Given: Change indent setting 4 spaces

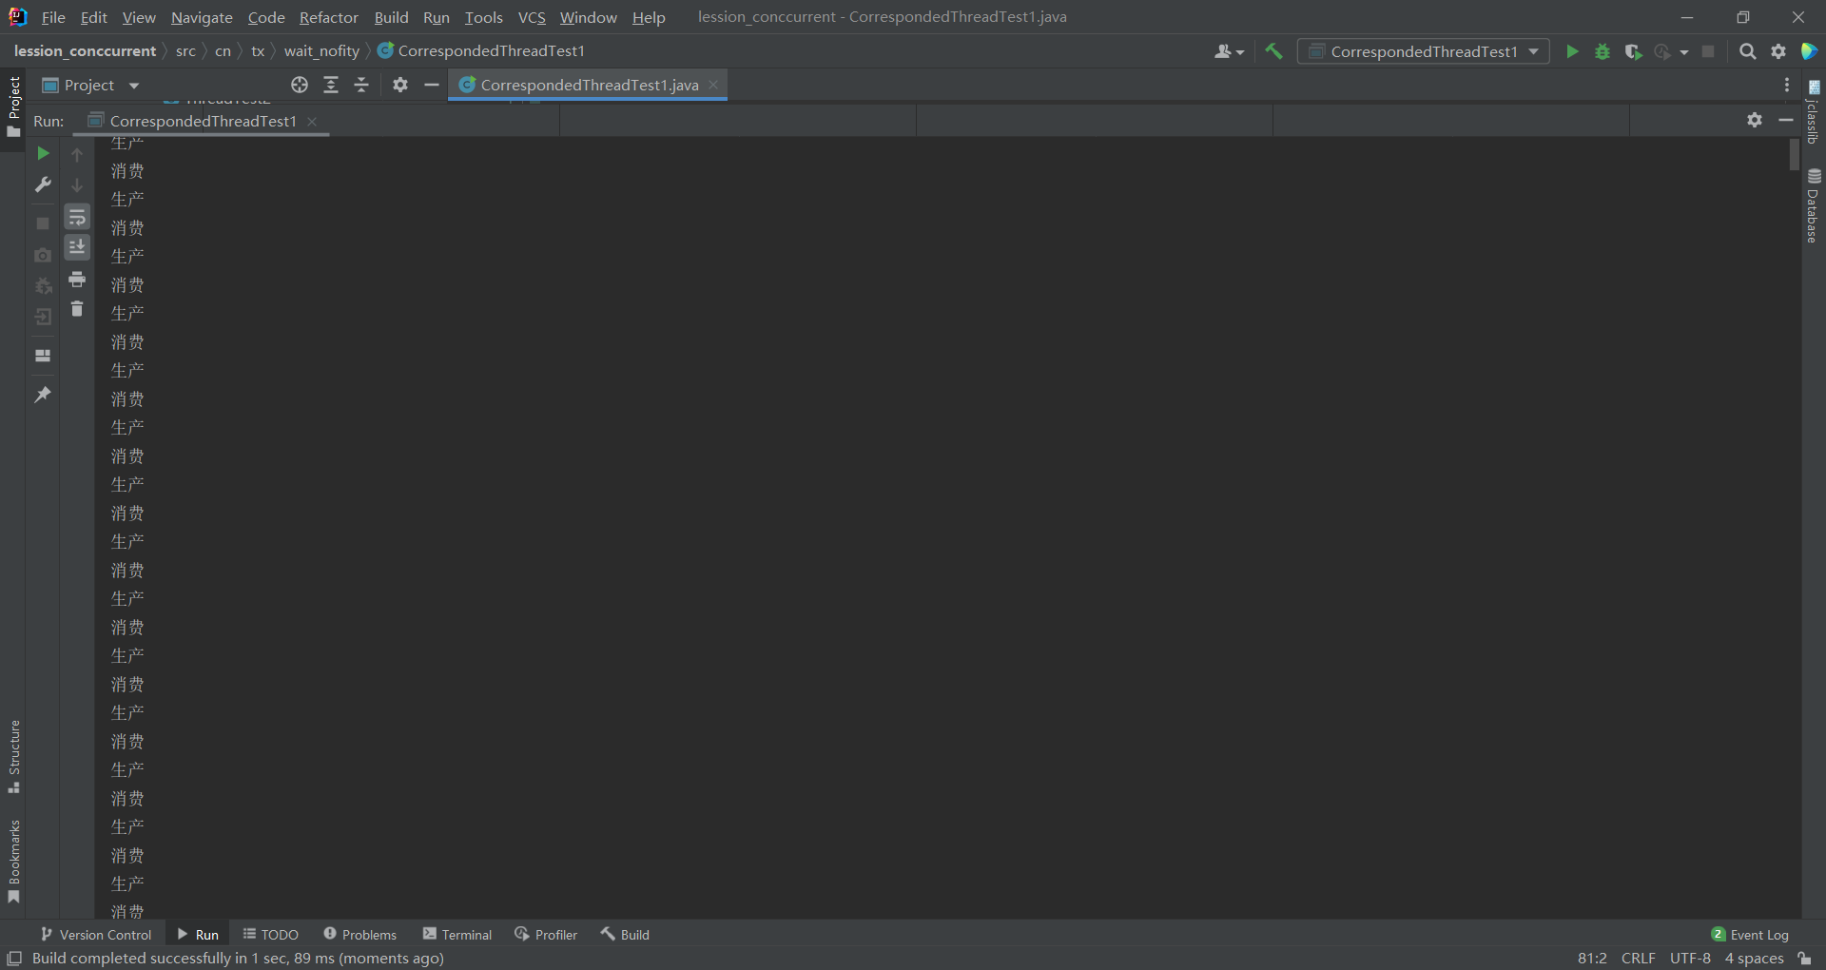Looking at the screenshot, I should 1754,959.
